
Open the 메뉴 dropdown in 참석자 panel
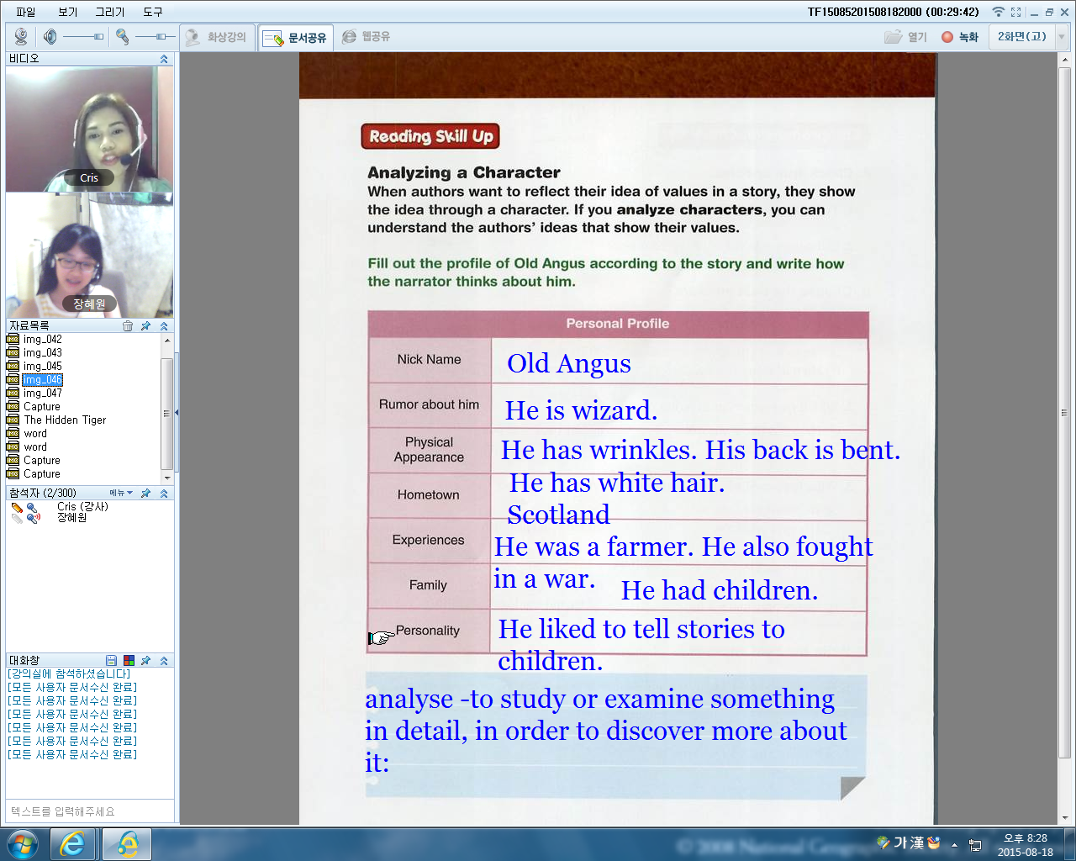[120, 494]
